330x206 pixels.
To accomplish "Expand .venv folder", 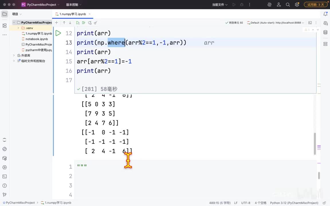I will point(18,28).
